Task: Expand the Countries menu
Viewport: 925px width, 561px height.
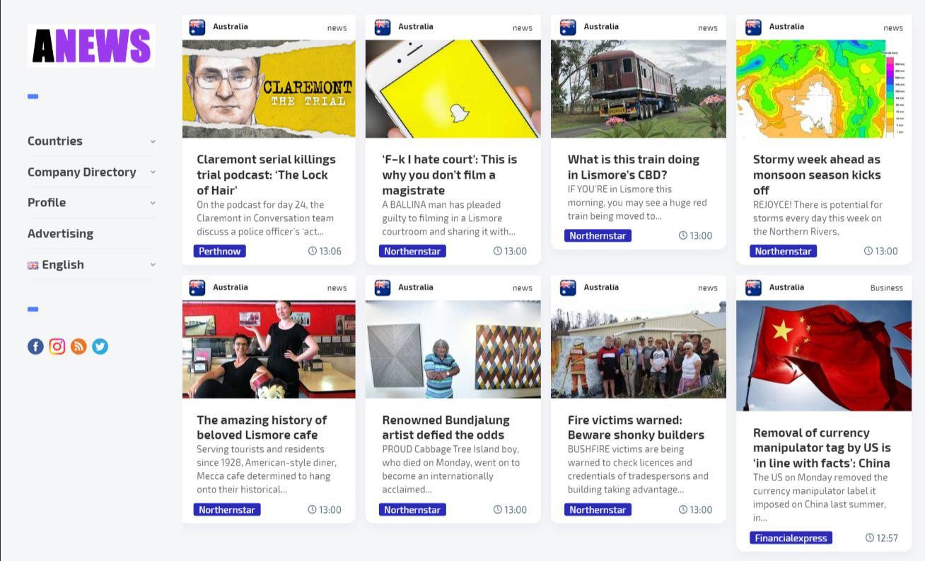Action: [x=91, y=141]
